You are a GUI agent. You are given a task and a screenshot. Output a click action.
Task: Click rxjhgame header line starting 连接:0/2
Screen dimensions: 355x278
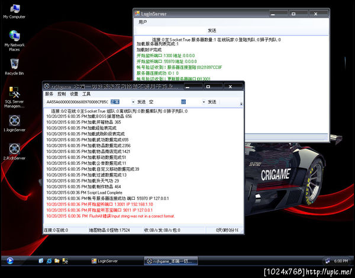coord(120,111)
